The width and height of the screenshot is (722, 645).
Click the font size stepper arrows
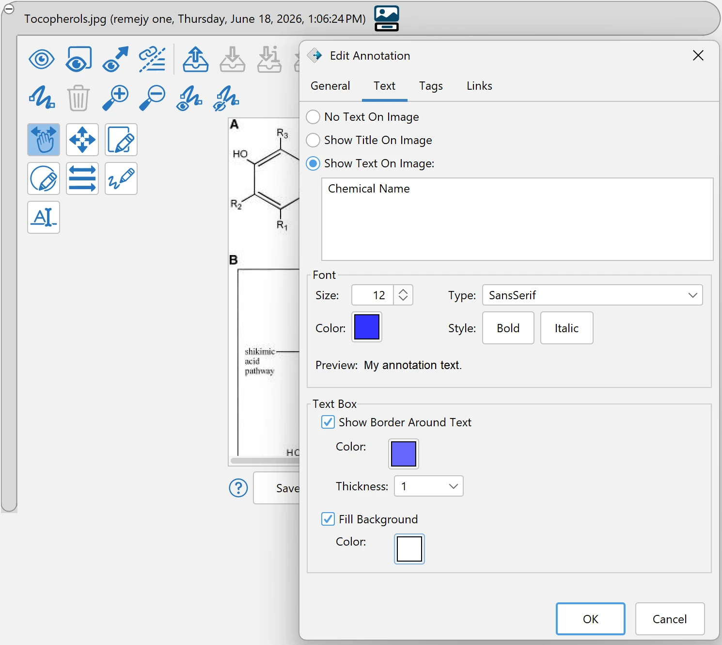click(403, 295)
